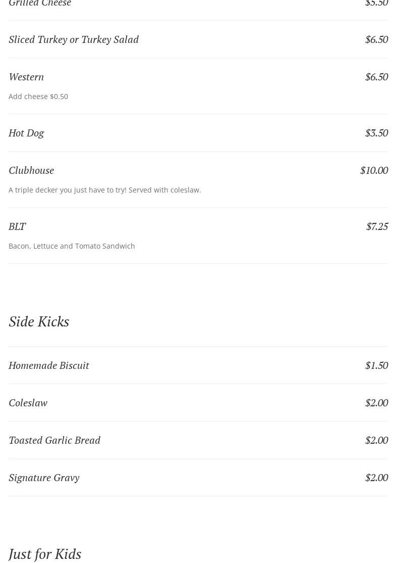Viewport: 396px width, 563px height.
Task: Click the BLT $7.25 price
Action: point(377,226)
